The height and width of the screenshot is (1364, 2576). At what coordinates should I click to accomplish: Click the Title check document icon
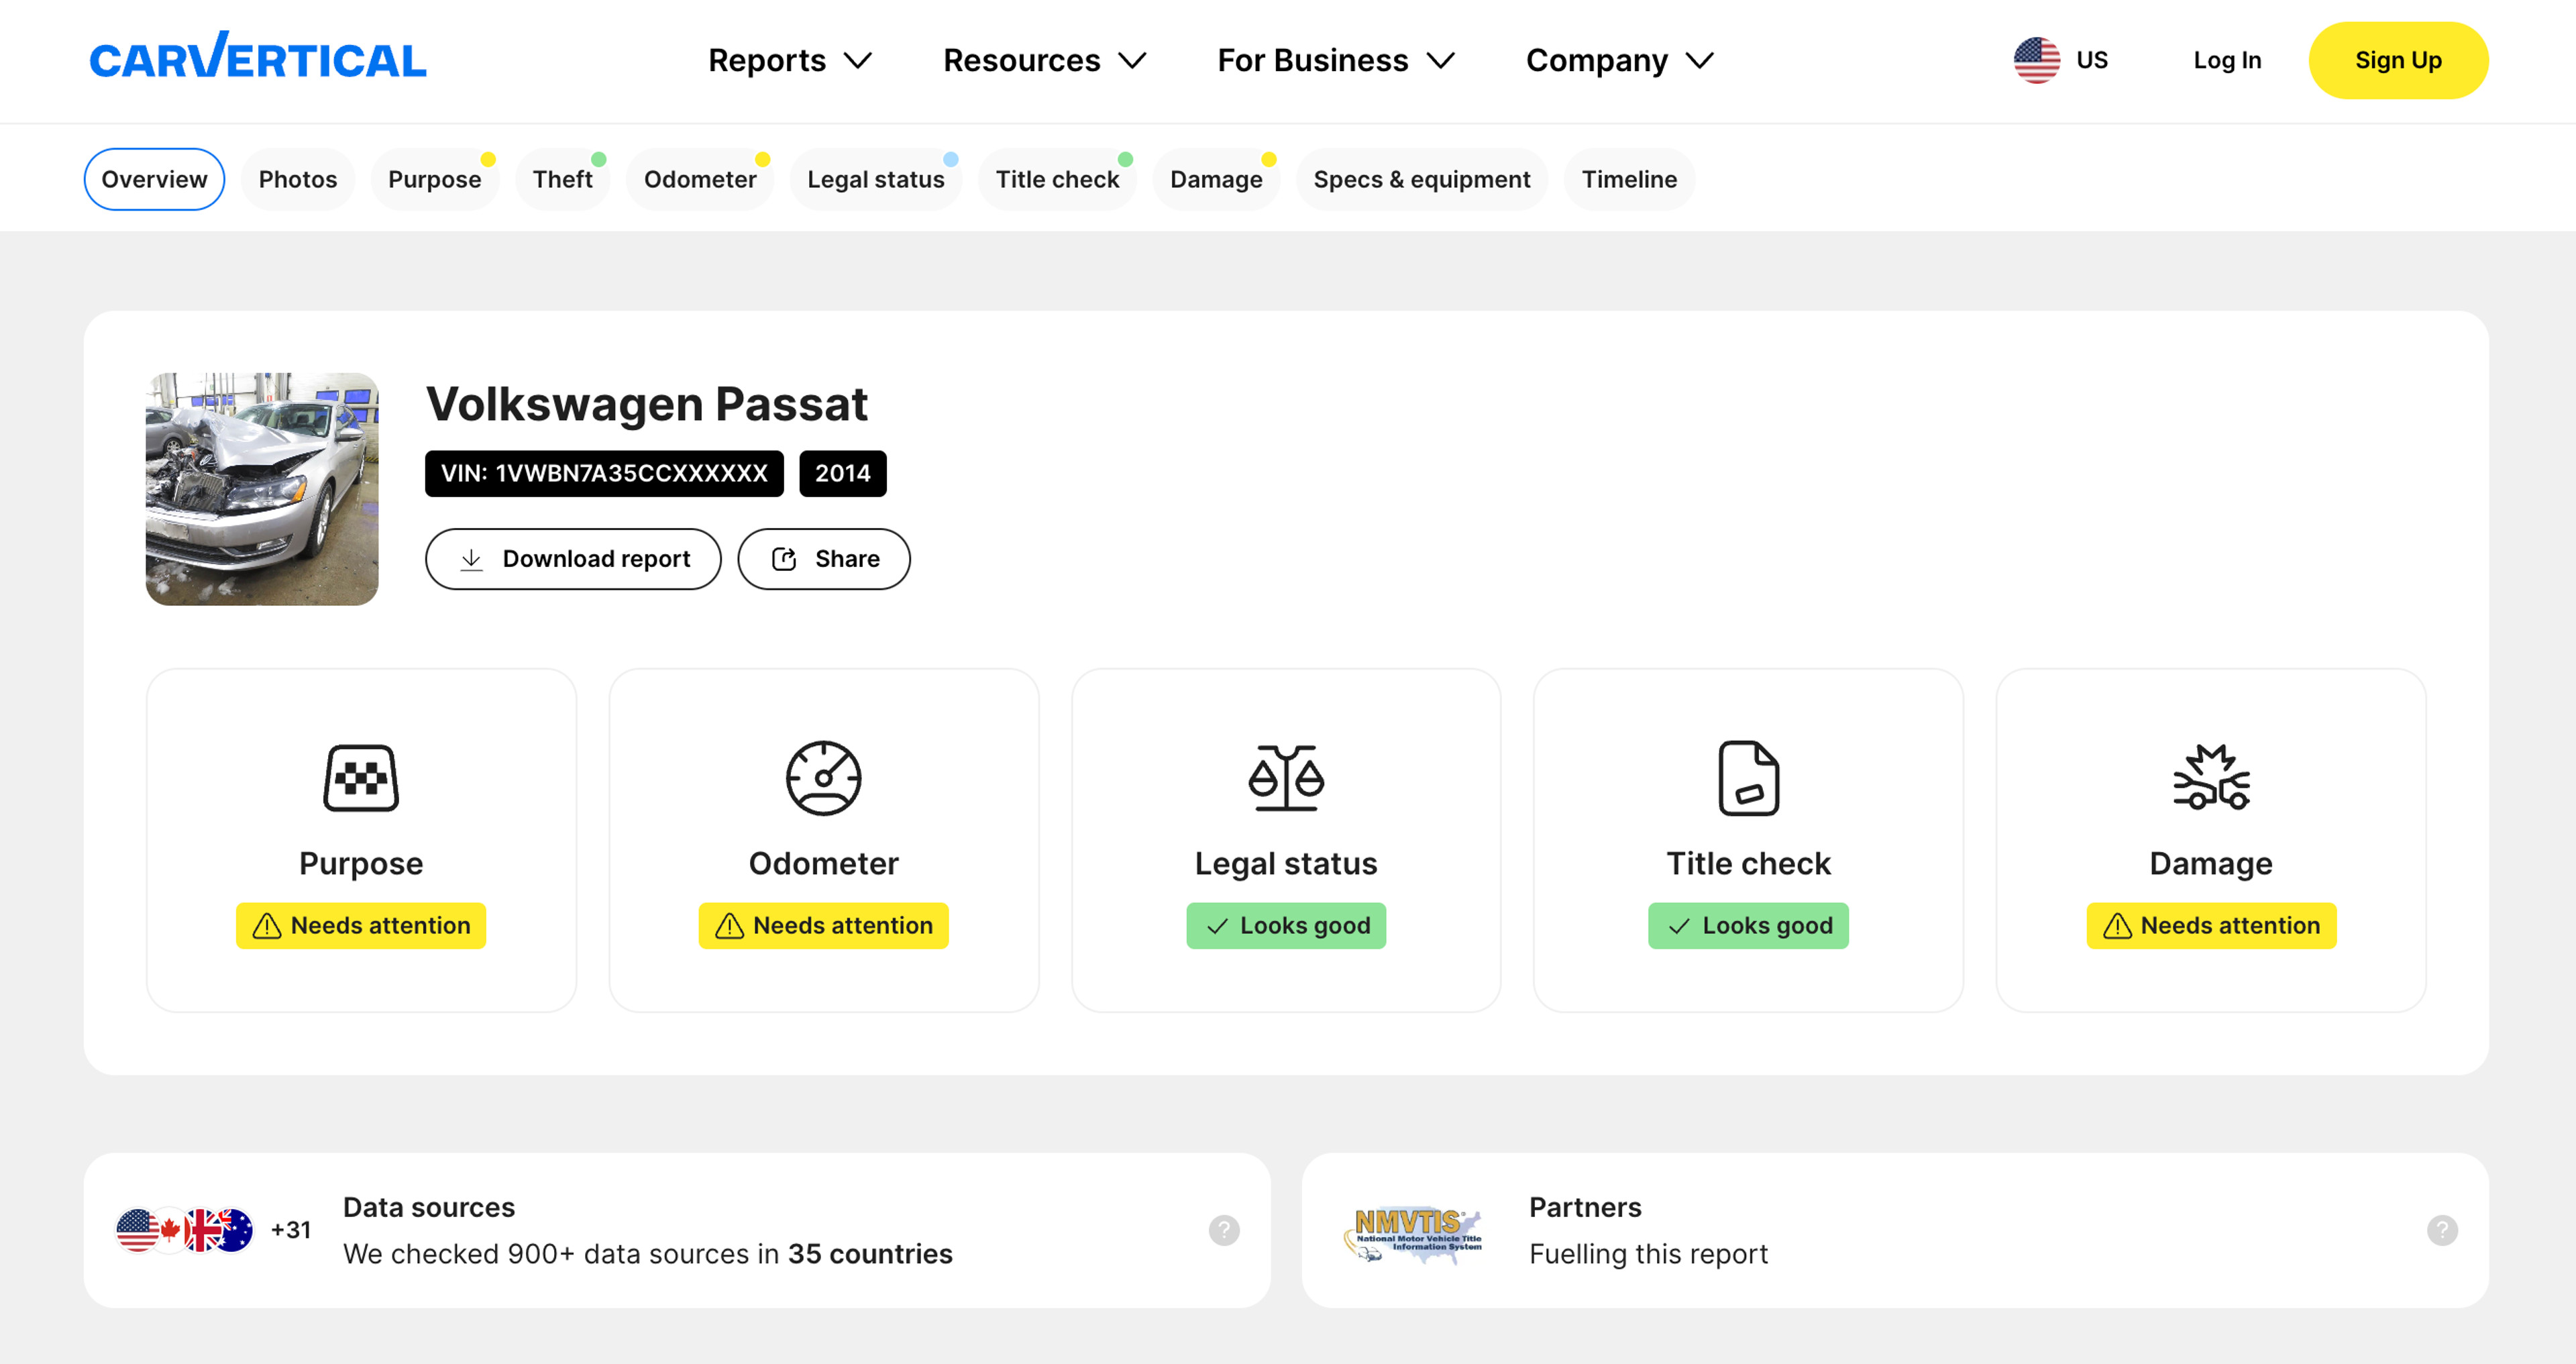click(x=1748, y=778)
